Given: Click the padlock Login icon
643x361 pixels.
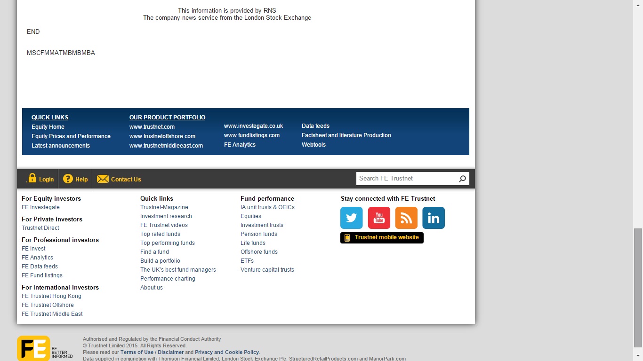Looking at the screenshot, I should pos(32,178).
